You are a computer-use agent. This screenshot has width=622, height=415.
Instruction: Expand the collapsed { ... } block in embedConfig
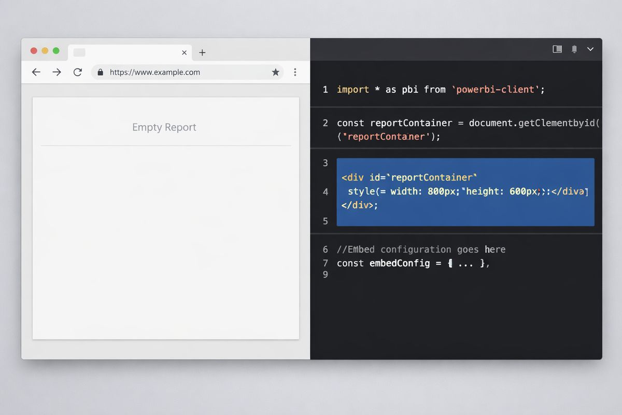tap(466, 263)
